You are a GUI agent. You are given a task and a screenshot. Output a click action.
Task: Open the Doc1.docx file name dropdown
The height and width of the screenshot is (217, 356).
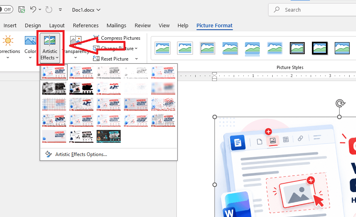tap(86, 10)
